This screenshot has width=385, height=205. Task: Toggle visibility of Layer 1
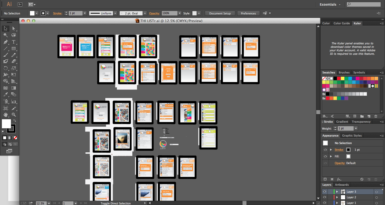point(325,203)
